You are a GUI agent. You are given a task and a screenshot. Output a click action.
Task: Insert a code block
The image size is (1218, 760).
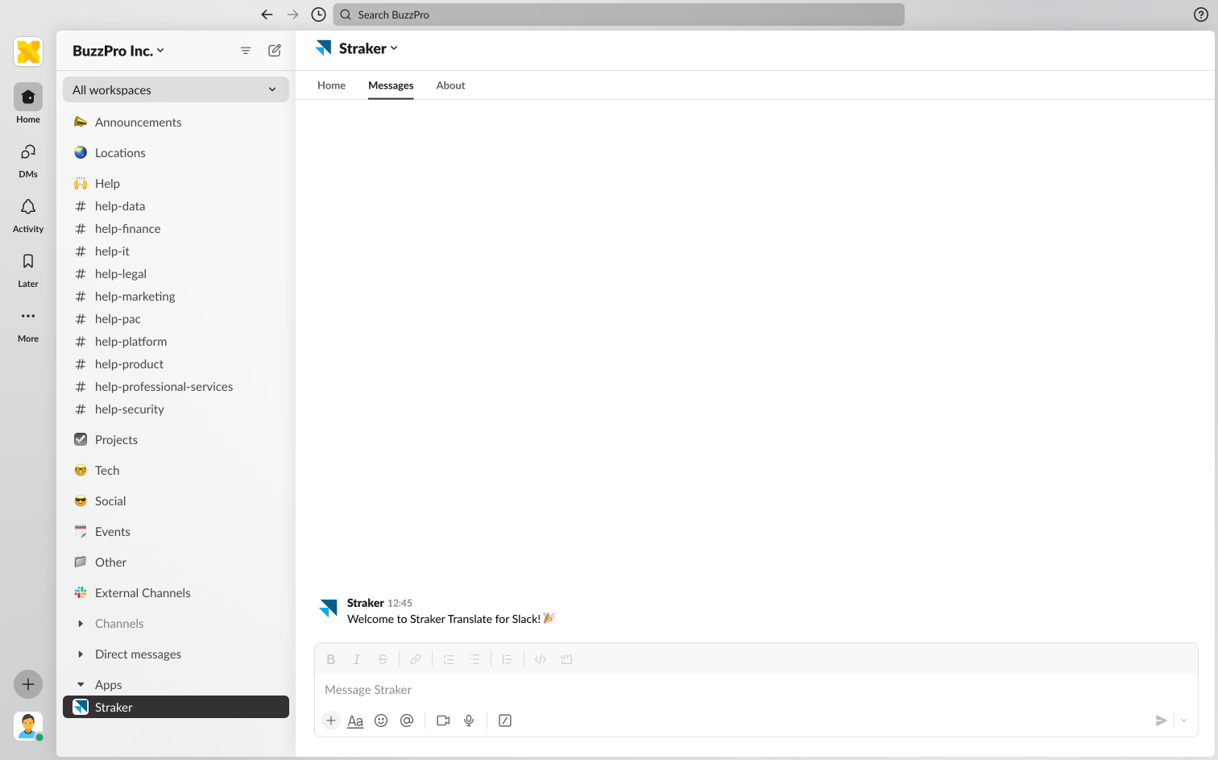click(x=566, y=659)
